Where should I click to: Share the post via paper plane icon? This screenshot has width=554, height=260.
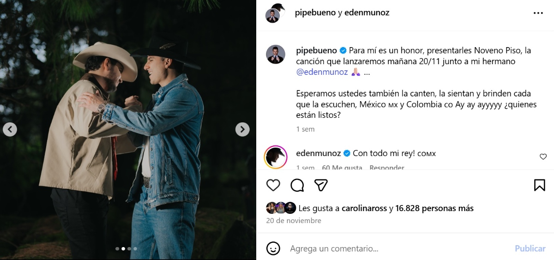click(321, 185)
